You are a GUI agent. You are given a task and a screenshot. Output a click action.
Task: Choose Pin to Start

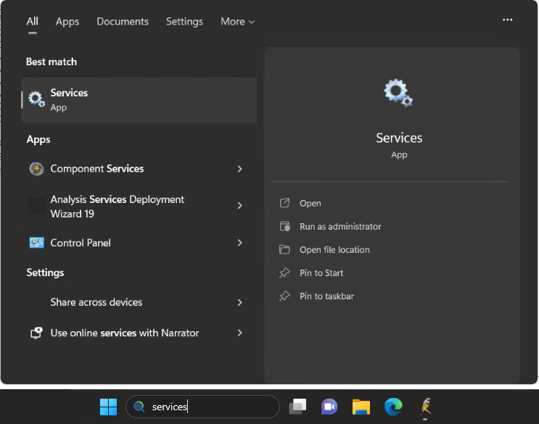point(321,273)
